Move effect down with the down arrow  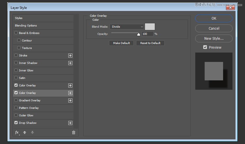click(x=32, y=132)
